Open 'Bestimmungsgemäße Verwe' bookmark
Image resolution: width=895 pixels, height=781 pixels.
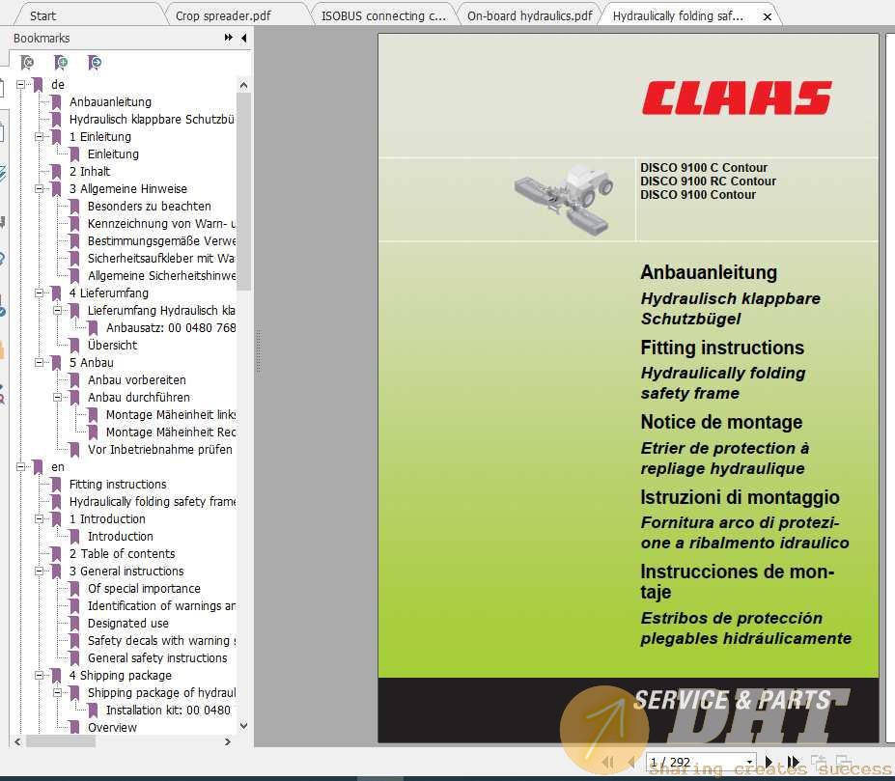coord(161,241)
